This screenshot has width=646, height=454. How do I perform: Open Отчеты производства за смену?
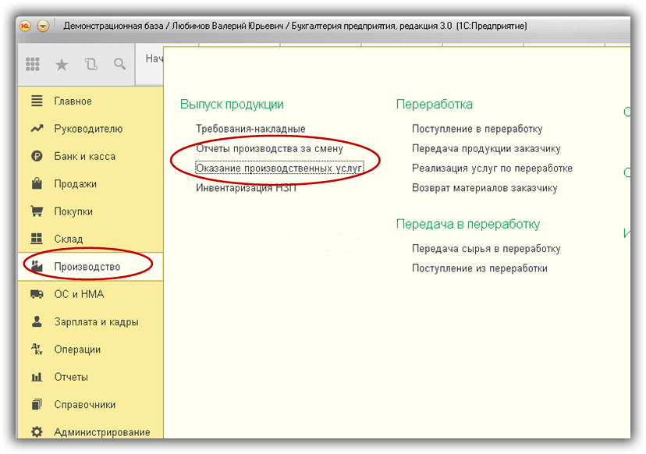click(x=269, y=148)
